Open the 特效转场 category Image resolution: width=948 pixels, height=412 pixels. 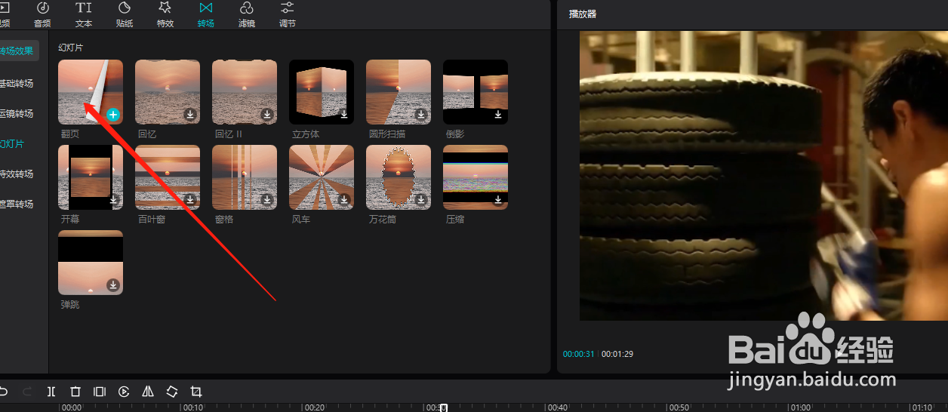click(17, 174)
